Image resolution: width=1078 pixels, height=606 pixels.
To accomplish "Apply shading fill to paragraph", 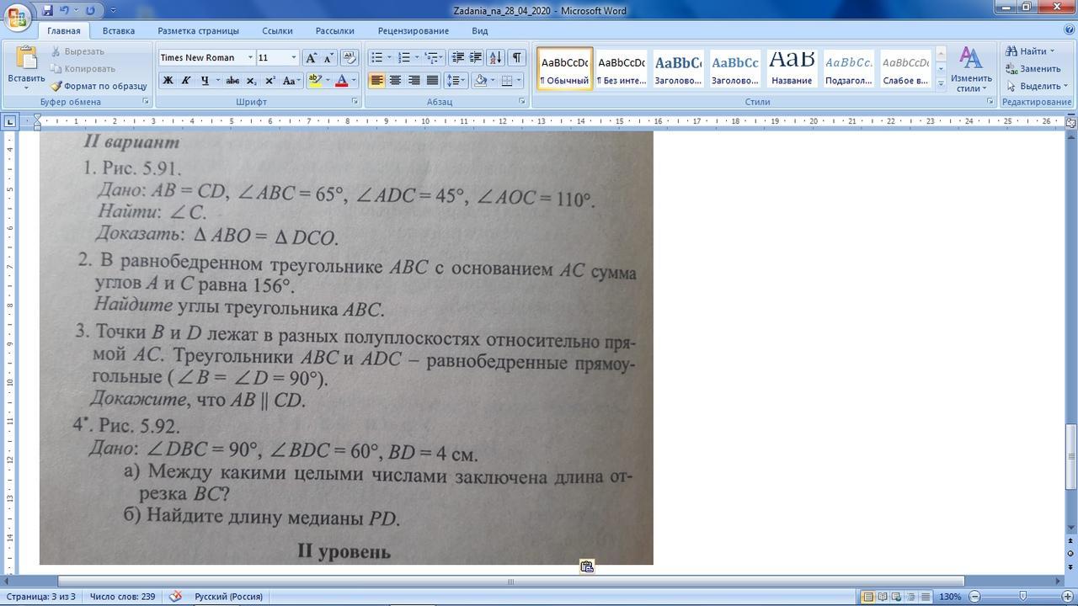I will 480,81.
